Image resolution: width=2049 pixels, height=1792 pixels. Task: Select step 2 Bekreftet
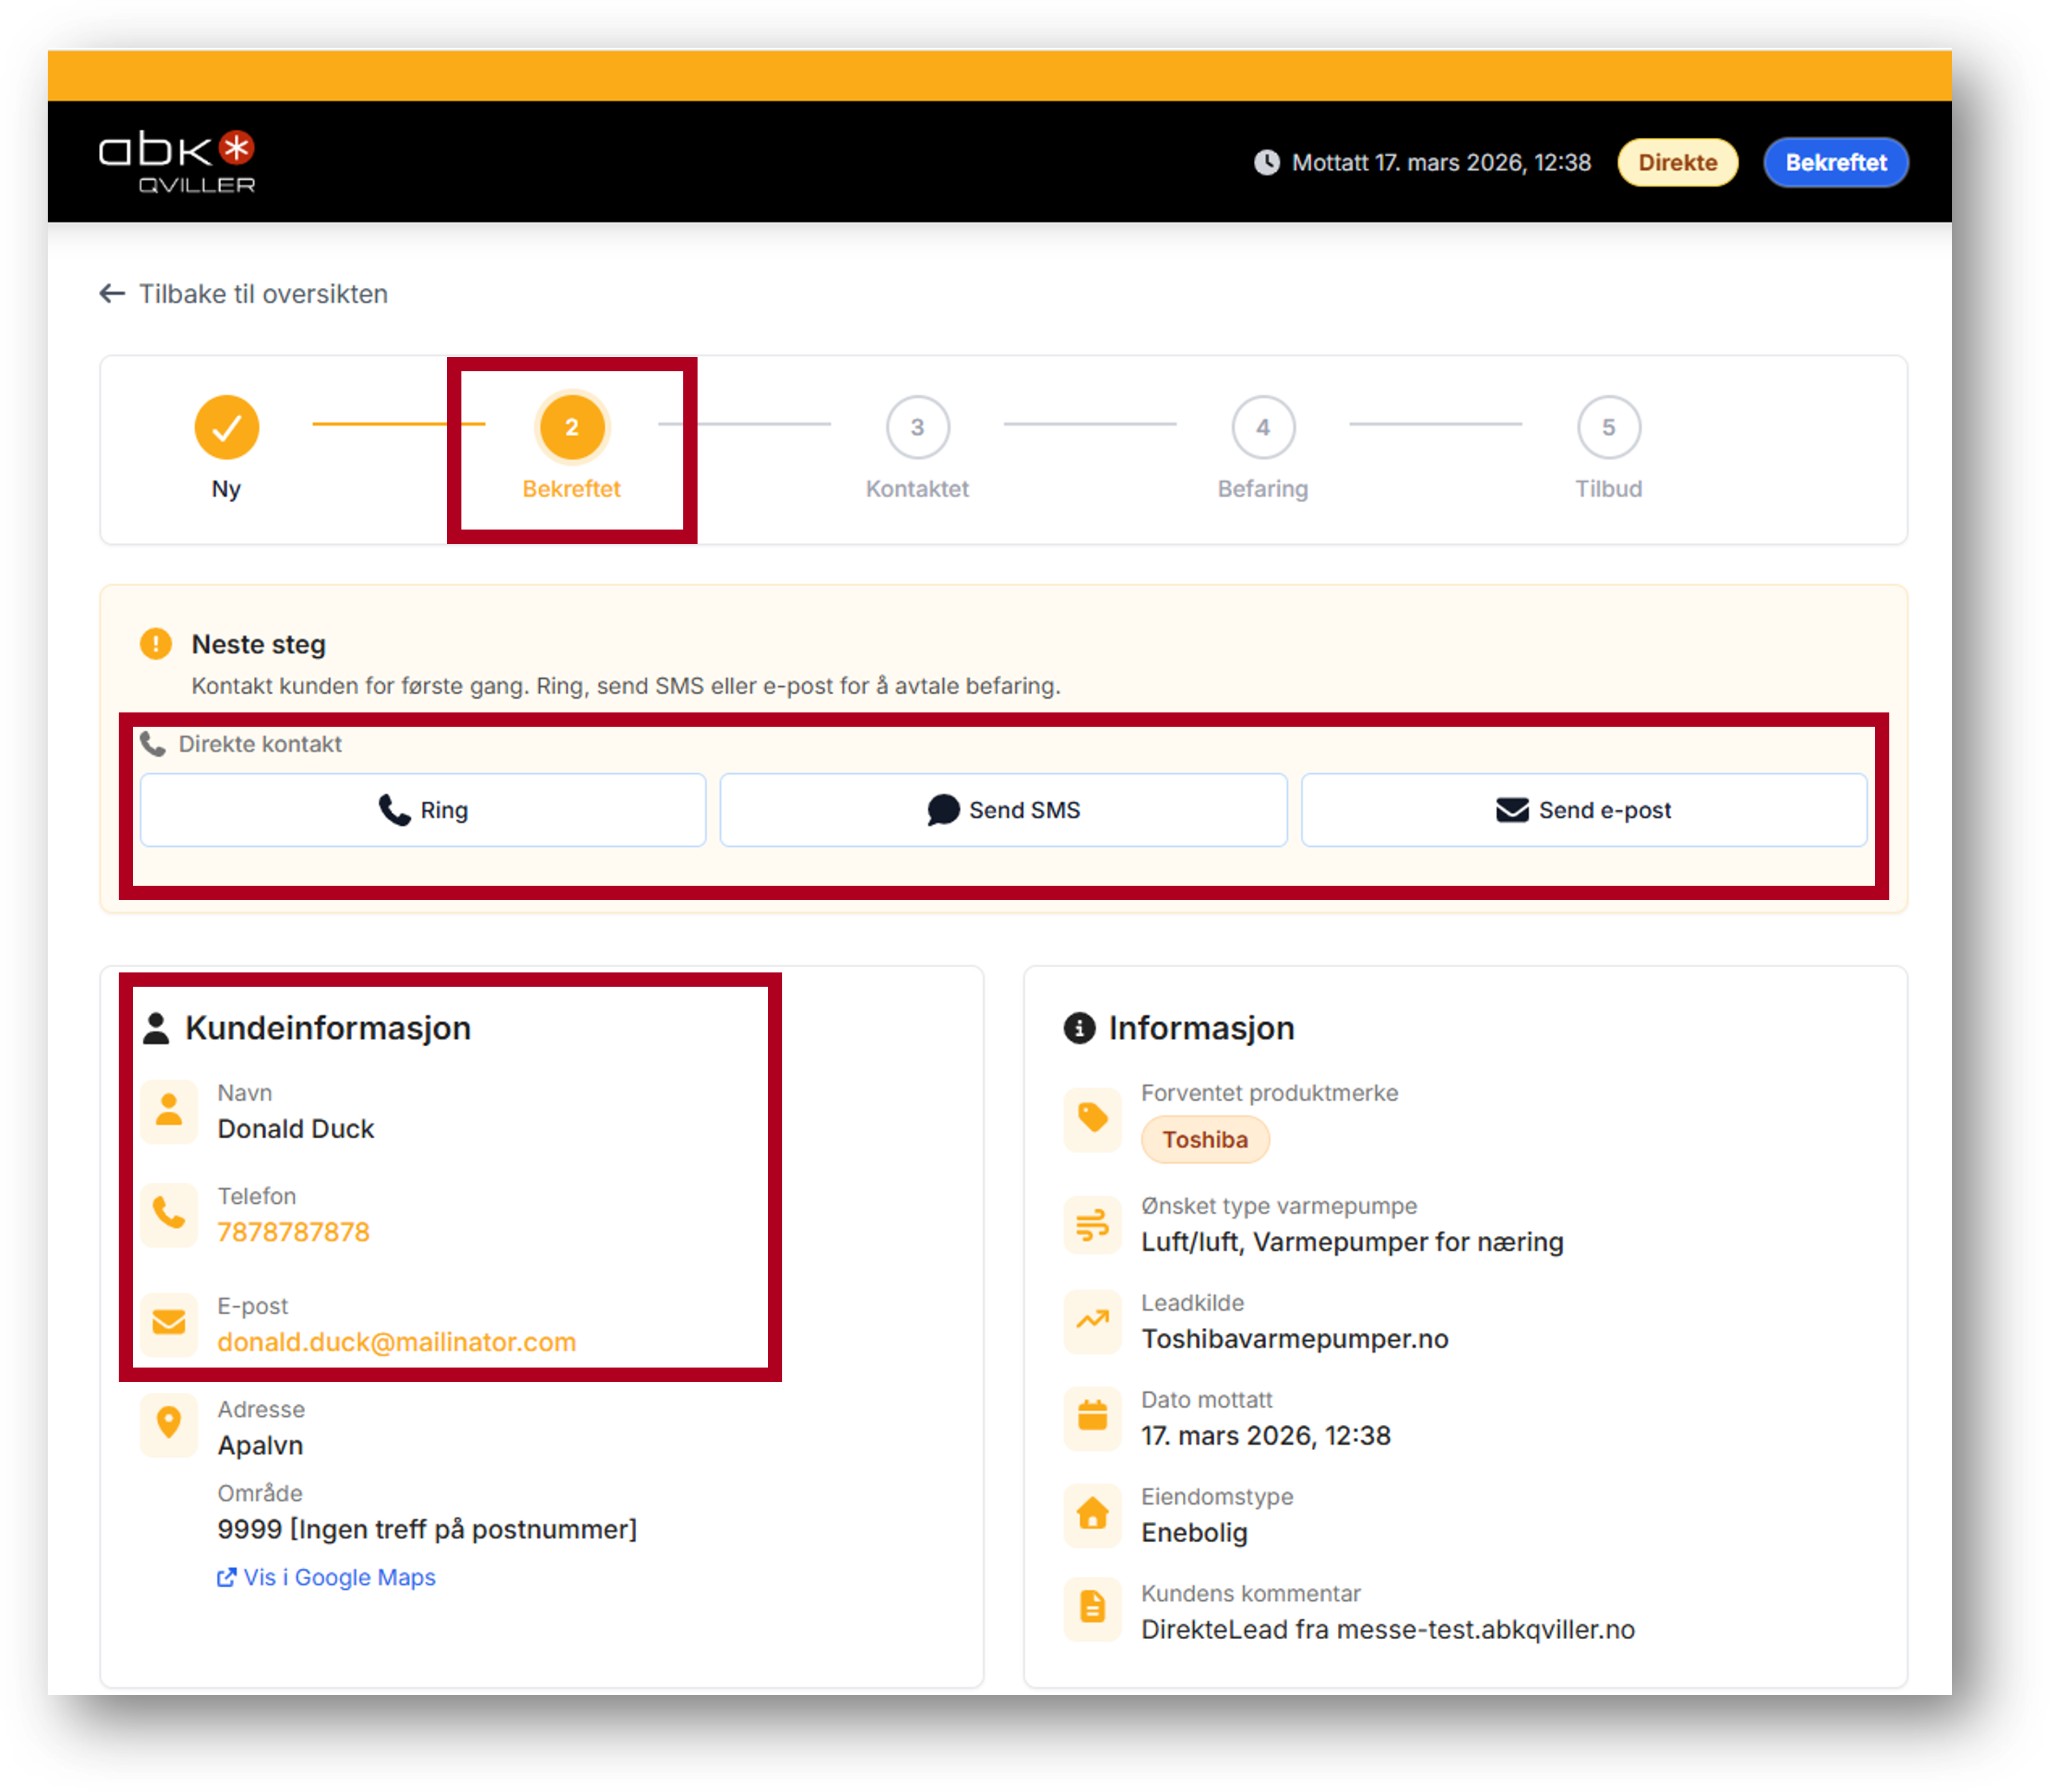coord(571,428)
